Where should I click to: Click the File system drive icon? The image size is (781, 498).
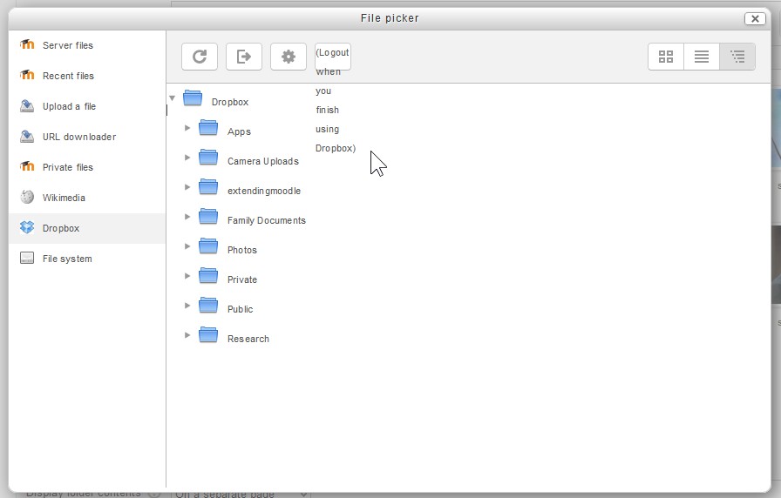click(27, 258)
